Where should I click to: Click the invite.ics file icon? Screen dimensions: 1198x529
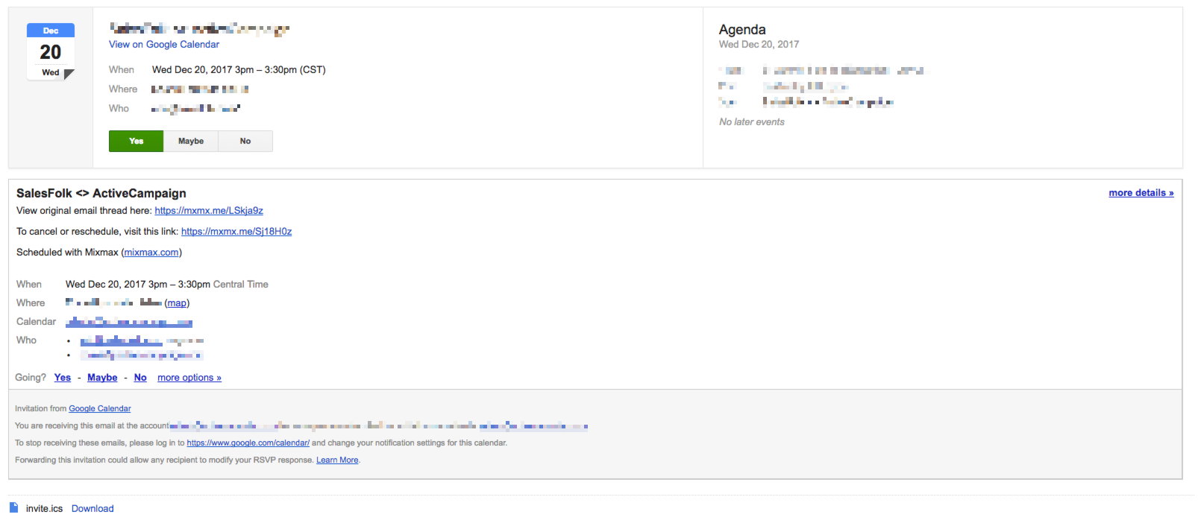(13, 507)
